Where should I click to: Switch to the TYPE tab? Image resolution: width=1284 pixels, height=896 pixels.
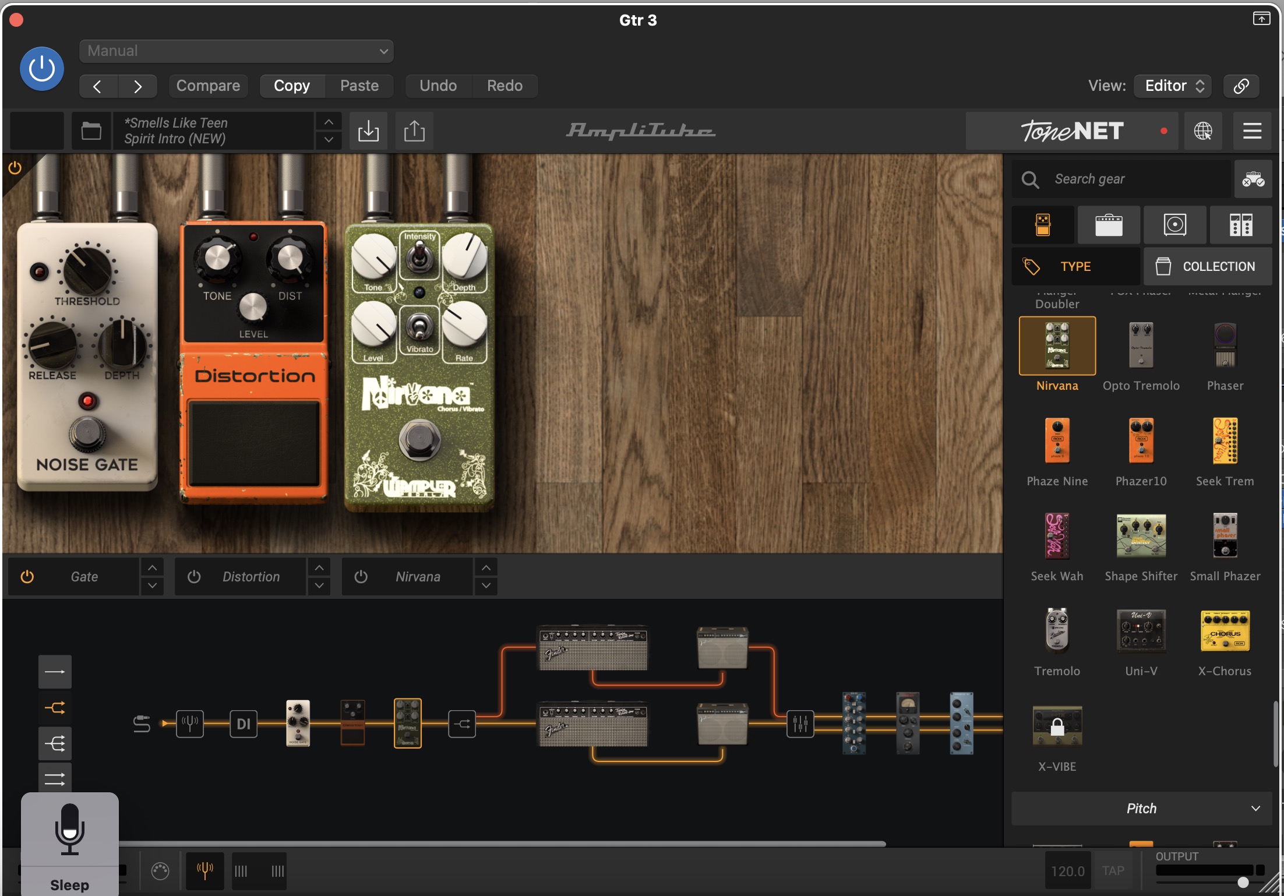(x=1075, y=267)
